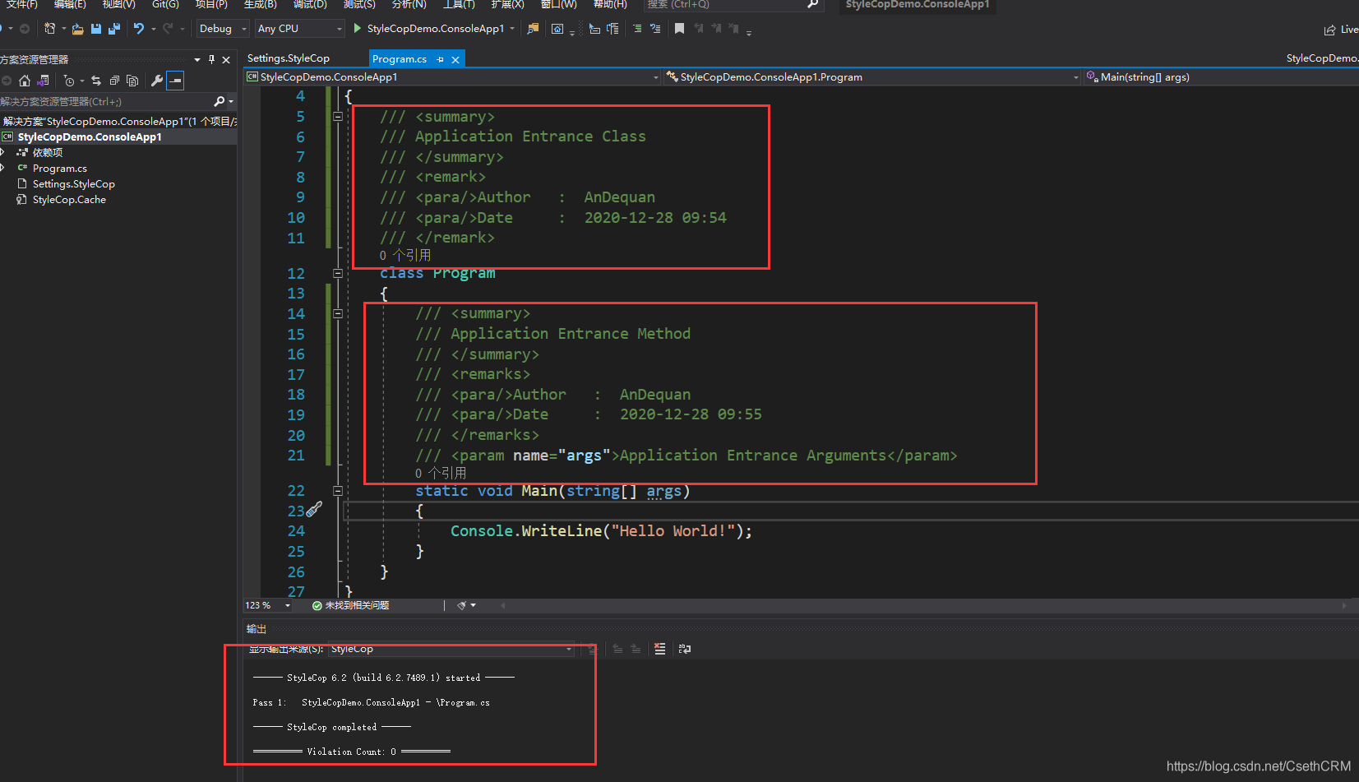1359x782 pixels.
Task: Select the StyleCopDemo.ConsoleApp1 project node
Action: click(90, 137)
